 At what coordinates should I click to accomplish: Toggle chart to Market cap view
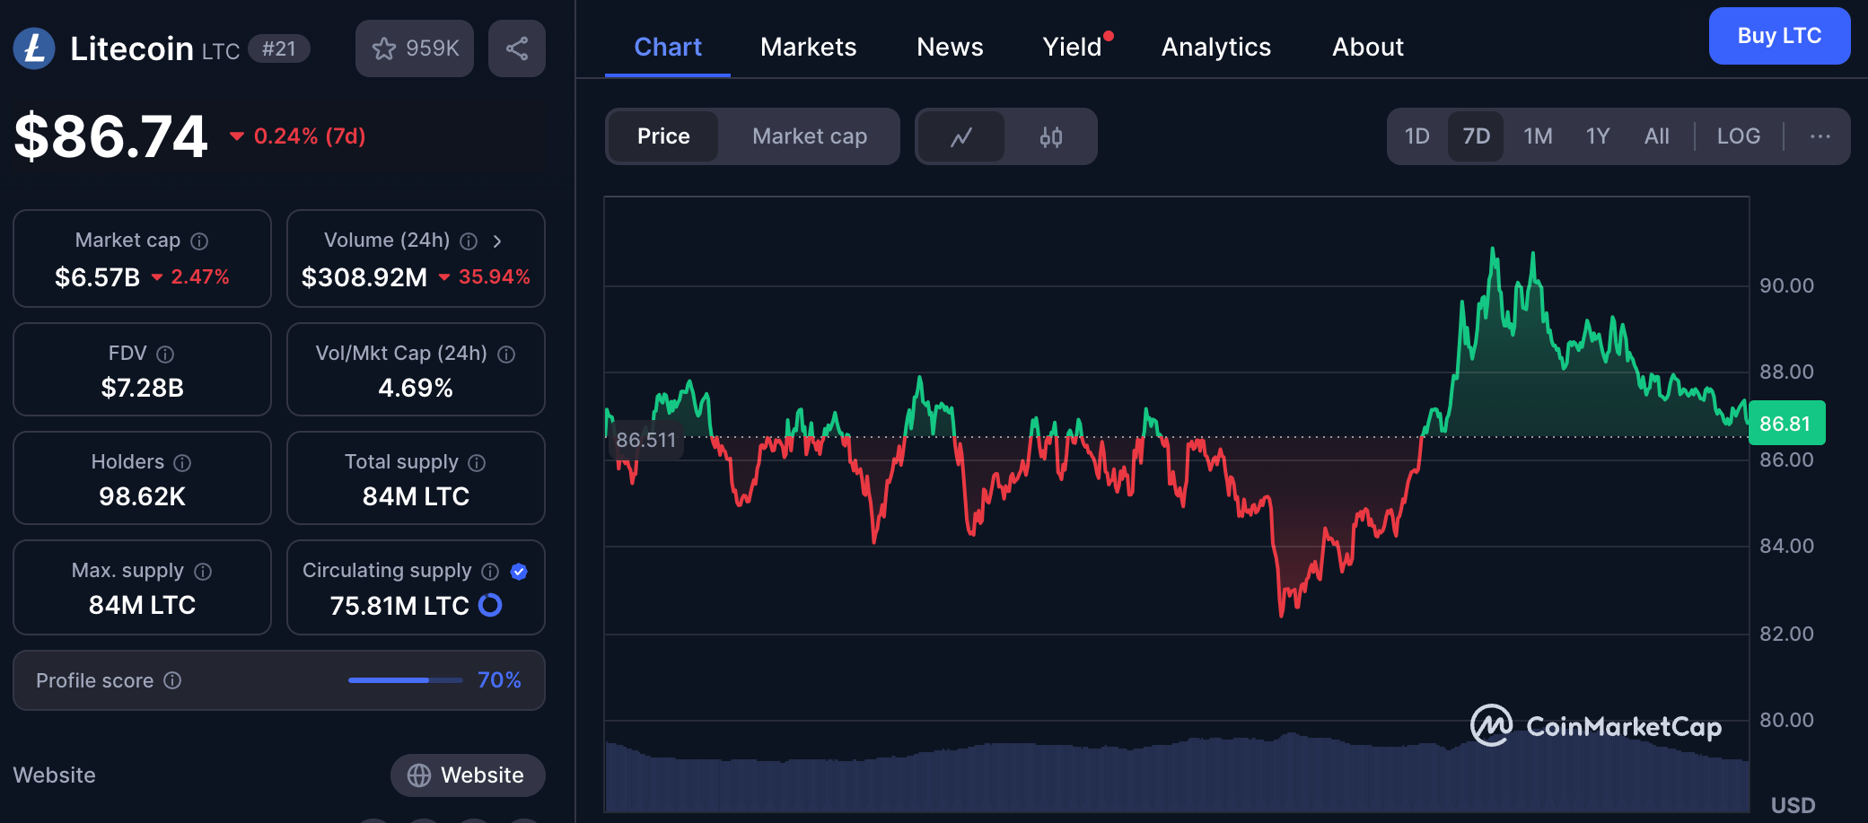[809, 136]
